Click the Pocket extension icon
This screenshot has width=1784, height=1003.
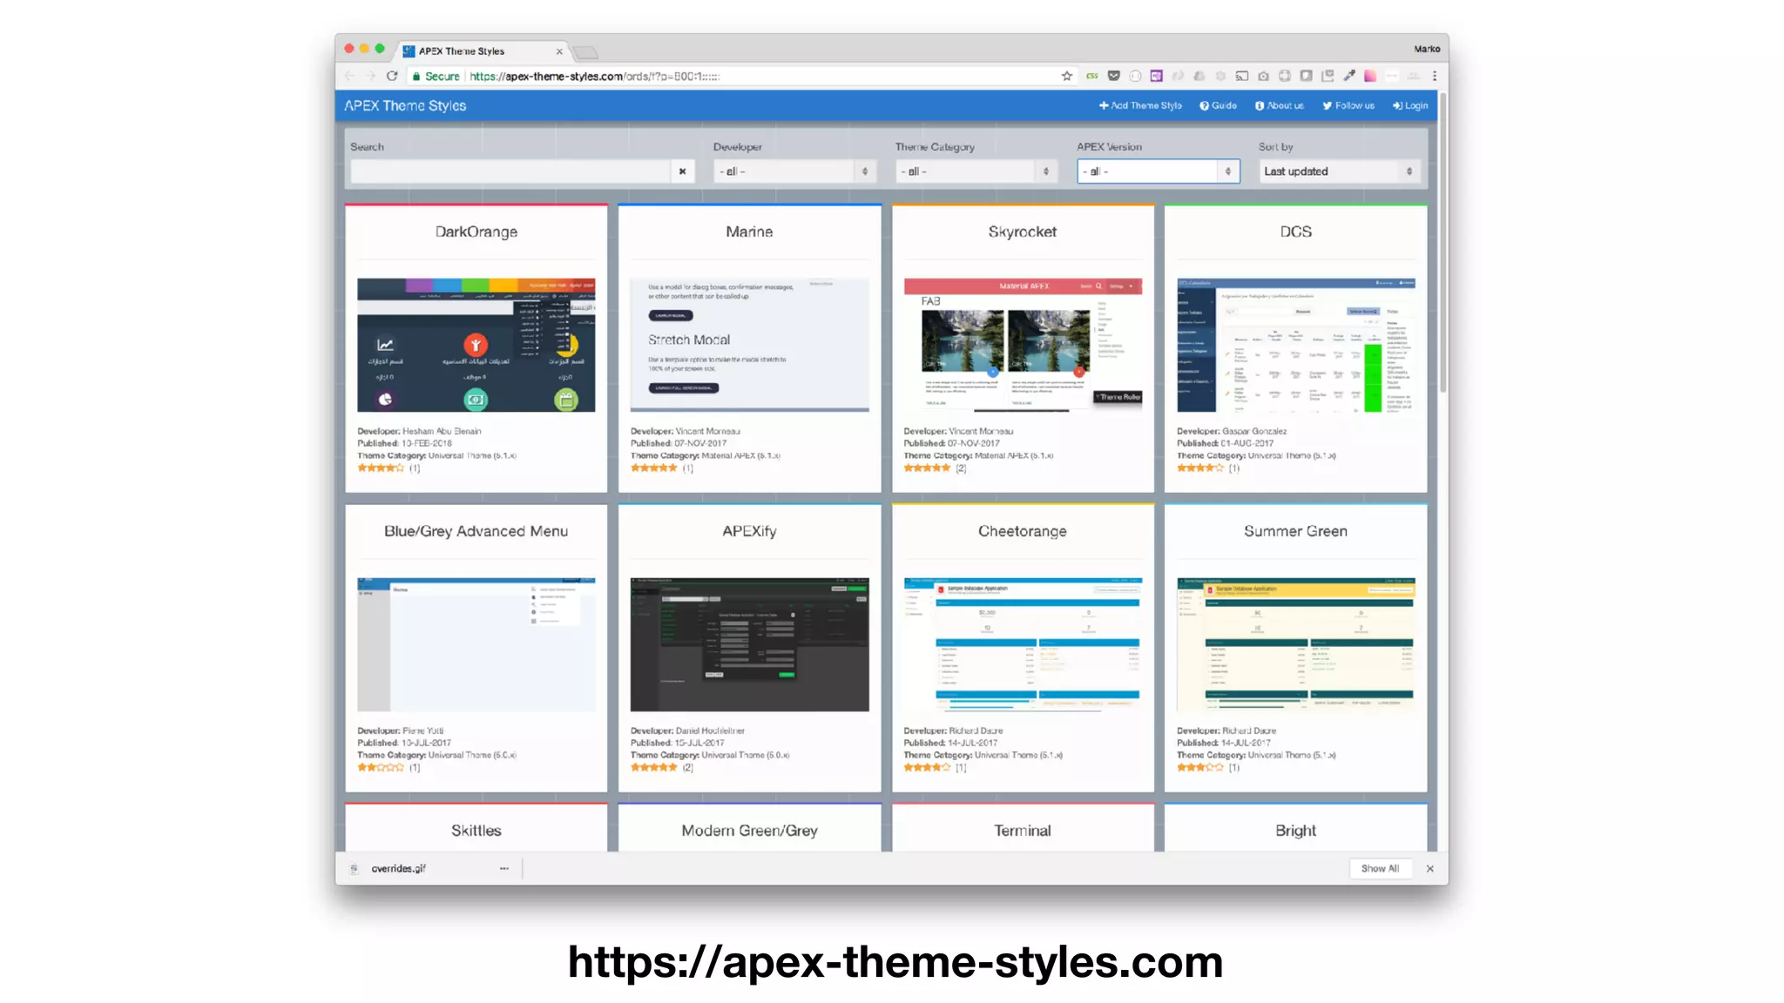[x=1114, y=77]
